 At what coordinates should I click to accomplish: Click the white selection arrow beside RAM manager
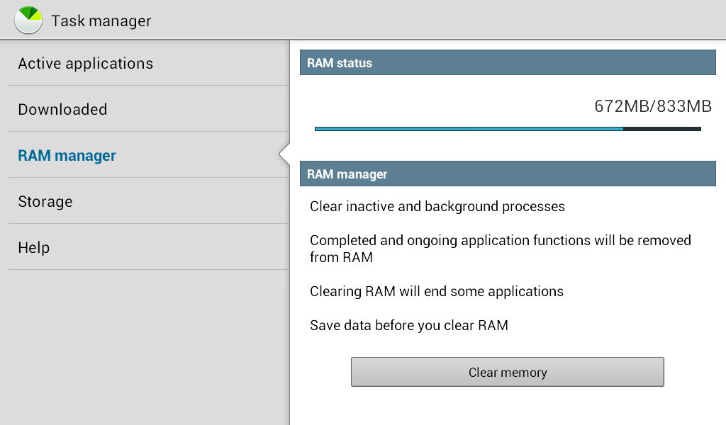(285, 154)
